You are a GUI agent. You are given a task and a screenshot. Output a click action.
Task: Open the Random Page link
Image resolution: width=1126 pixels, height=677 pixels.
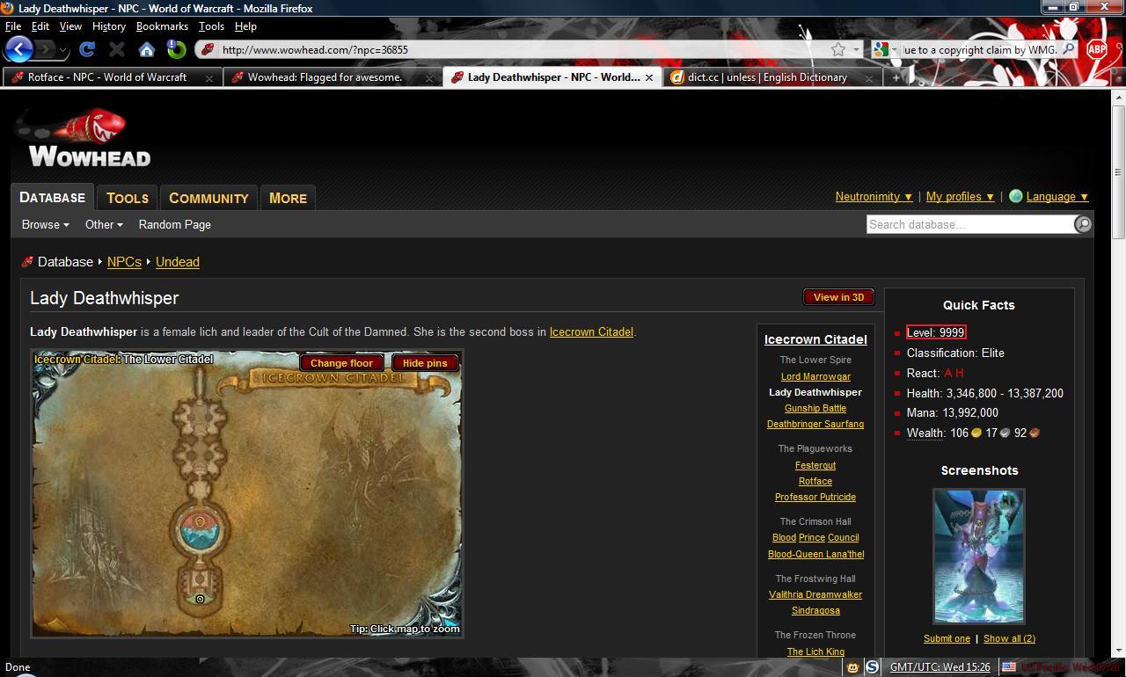coord(175,224)
